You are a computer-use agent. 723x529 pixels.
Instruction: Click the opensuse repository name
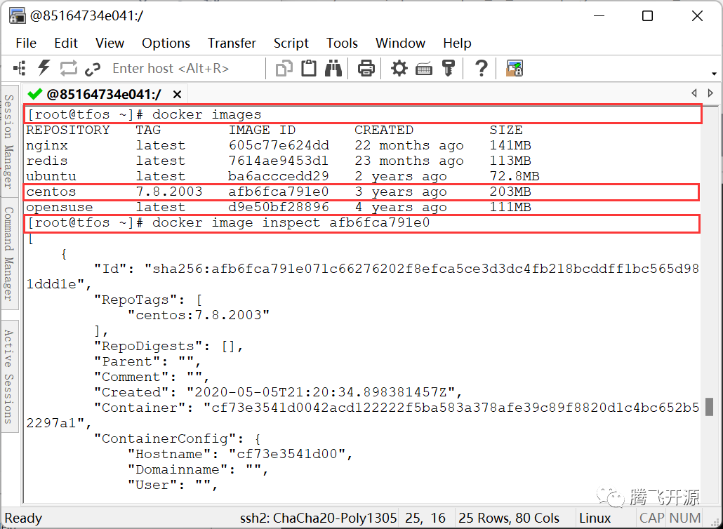coord(60,208)
